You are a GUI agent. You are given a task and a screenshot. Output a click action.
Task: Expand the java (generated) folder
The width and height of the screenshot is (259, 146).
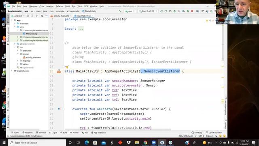(x=15, y=44)
